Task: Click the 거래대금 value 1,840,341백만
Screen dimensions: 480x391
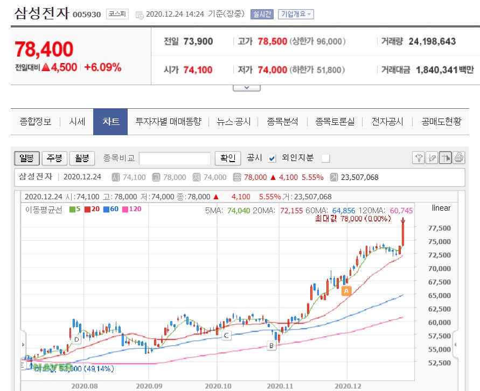Action: coord(445,70)
